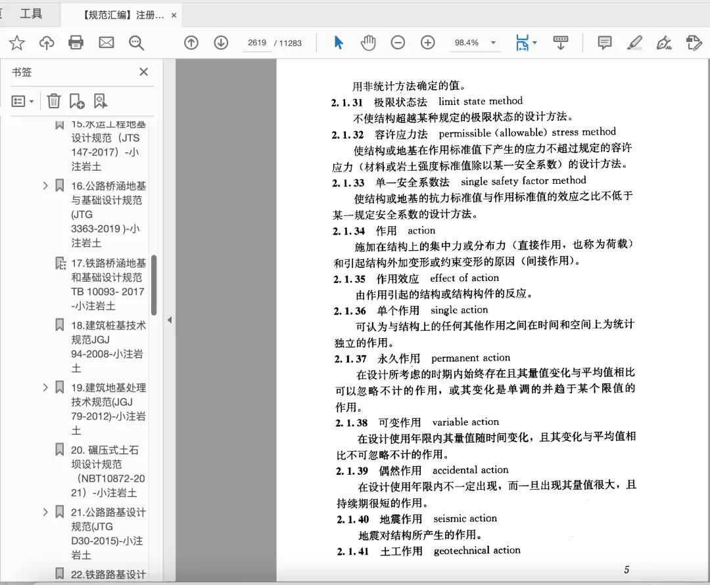Open bookmark options list dropdown
Image resolution: width=710 pixels, height=585 pixels.
tap(22, 101)
